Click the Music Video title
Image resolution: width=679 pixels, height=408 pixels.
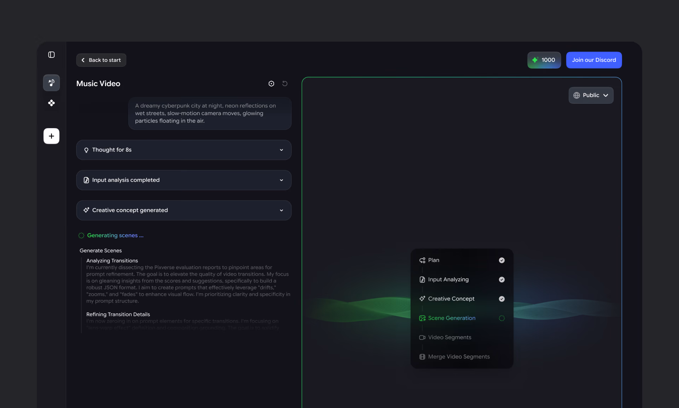(98, 84)
